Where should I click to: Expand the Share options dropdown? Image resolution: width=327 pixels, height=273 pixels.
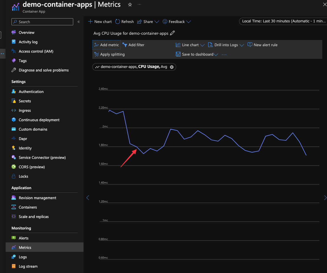[148, 21]
